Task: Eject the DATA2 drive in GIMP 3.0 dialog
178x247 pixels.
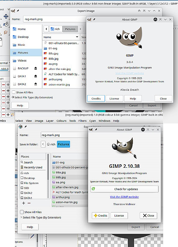Action: coord(36,84)
